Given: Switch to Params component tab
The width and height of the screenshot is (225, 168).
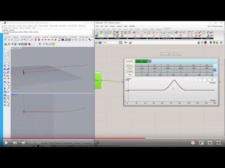Looking at the screenshot, I should [97, 29].
